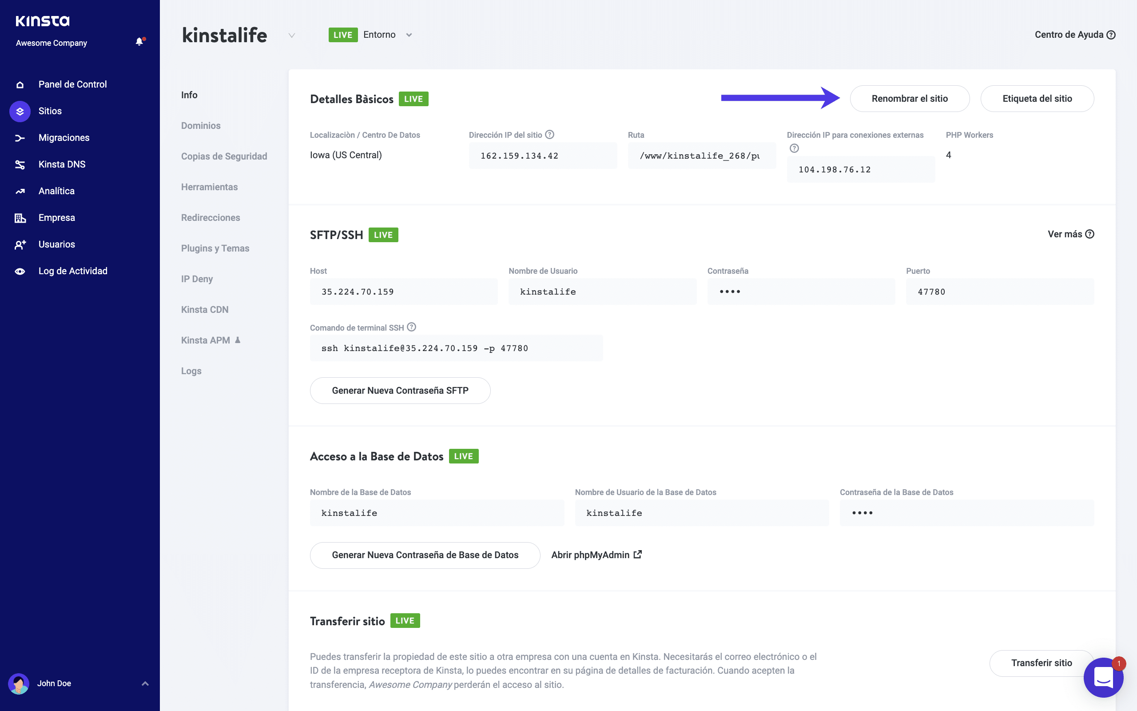The height and width of the screenshot is (711, 1137).
Task: Click the Kinsta DNS sidebar icon
Action: pos(20,164)
